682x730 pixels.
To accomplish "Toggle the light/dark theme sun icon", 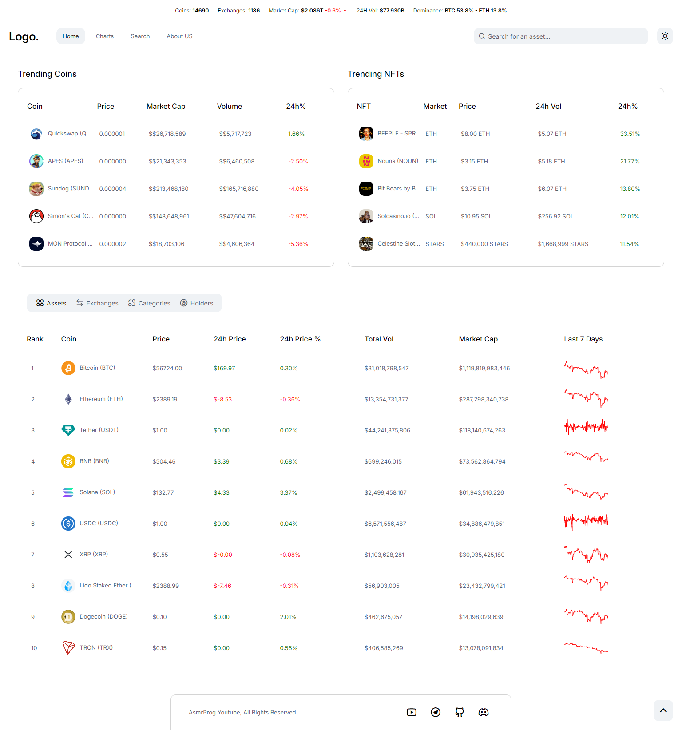I will coord(665,36).
